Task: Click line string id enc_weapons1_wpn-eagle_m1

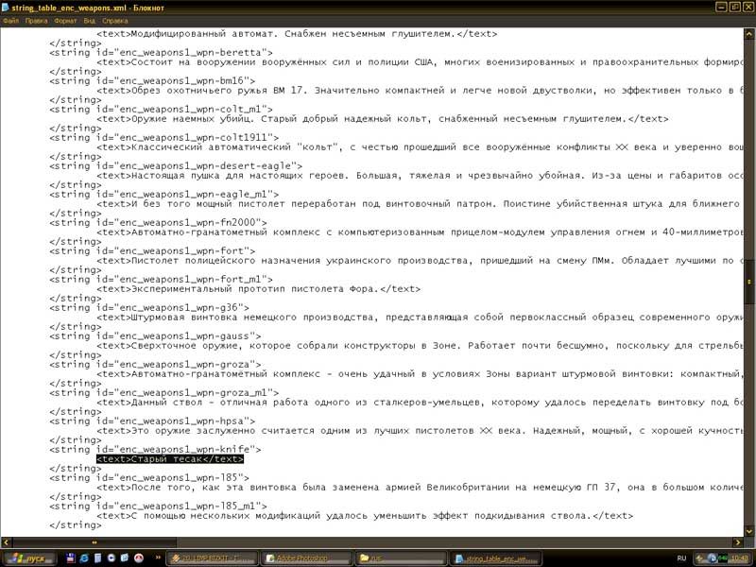Action: pyautogui.click(x=163, y=195)
